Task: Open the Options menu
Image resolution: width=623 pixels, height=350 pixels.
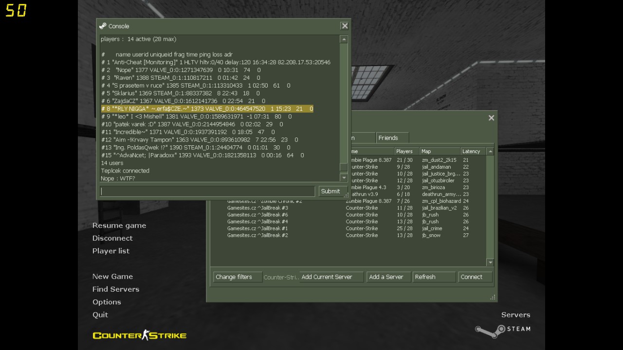Action: pyautogui.click(x=107, y=301)
